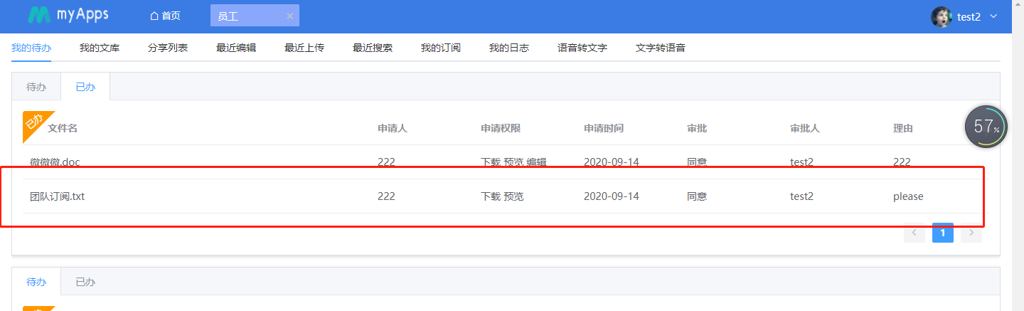Open 语音转文字 tab
Viewport: 1024px width, 311px height.
[582, 48]
